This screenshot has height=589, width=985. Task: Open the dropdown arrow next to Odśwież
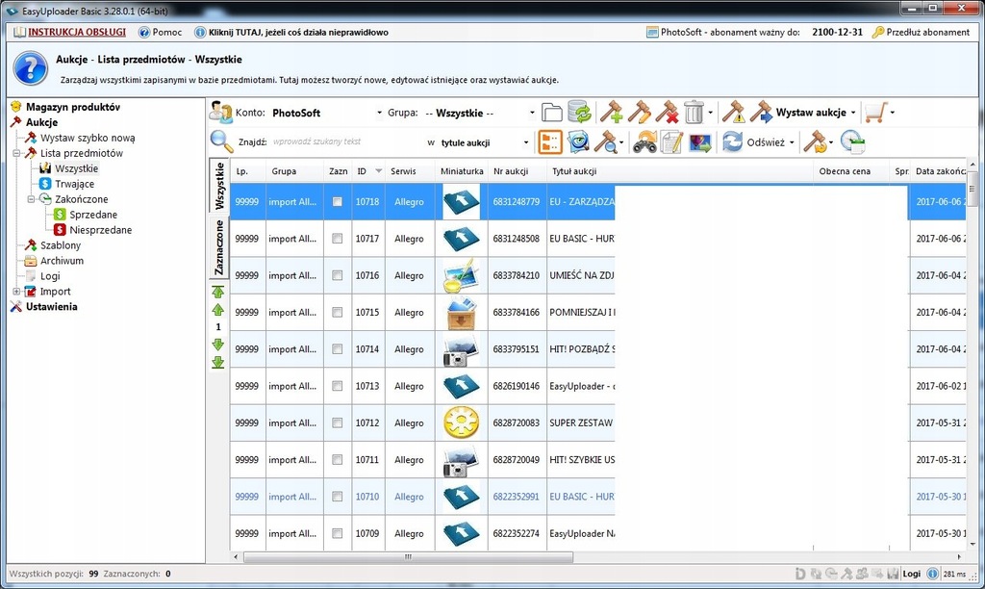pyautogui.click(x=792, y=142)
